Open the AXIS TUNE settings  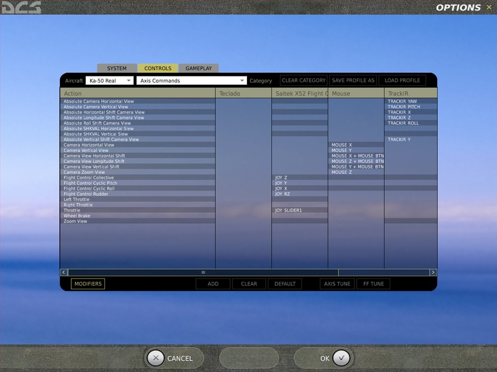point(336,284)
